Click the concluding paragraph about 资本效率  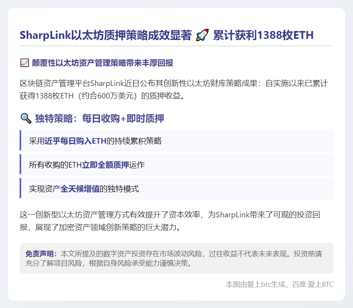pyautogui.click(x=170, y=221)
